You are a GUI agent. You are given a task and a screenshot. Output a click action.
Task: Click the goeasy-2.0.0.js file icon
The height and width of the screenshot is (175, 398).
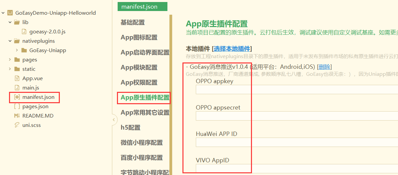coord(24,32)
